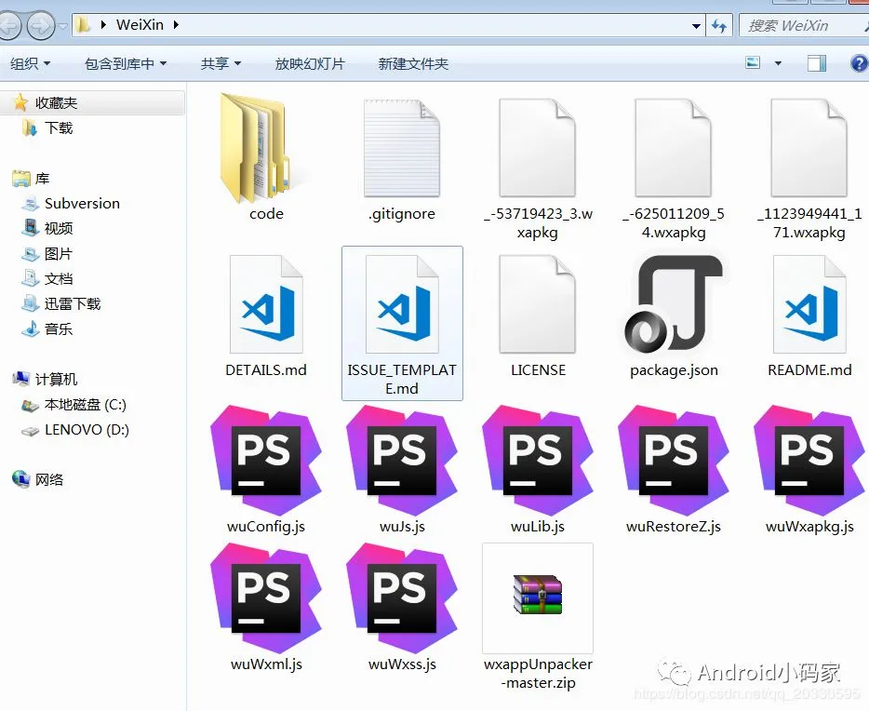Open 文档 library in sidebar
This screenshot has width=869, height=711.
59,279
